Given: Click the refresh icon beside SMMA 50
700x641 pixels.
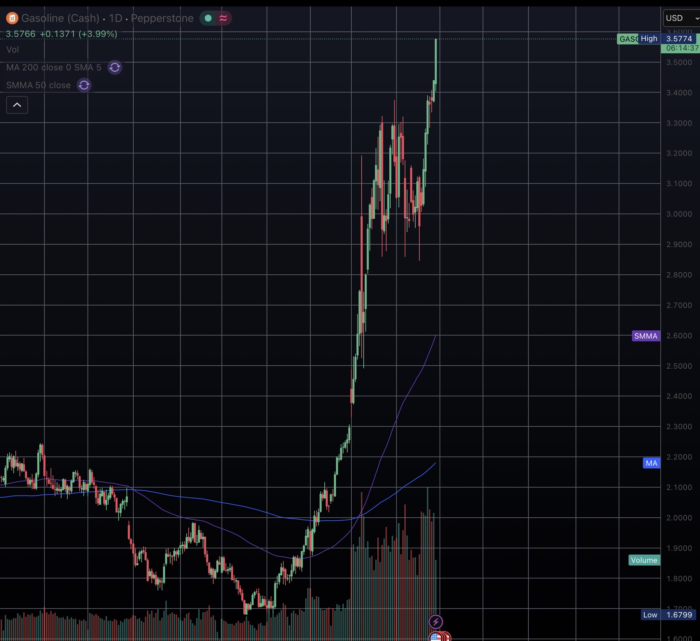Looking at the screenshot, I should (x=84, y=85).
